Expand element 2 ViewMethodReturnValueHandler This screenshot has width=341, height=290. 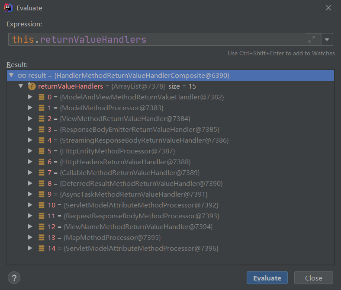click(30, 118)
